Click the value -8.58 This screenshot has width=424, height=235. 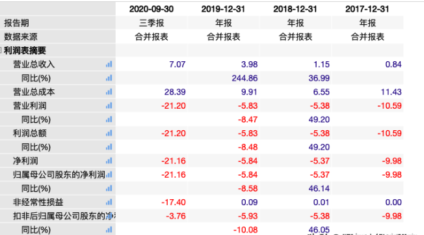click(x=248, y=188)
